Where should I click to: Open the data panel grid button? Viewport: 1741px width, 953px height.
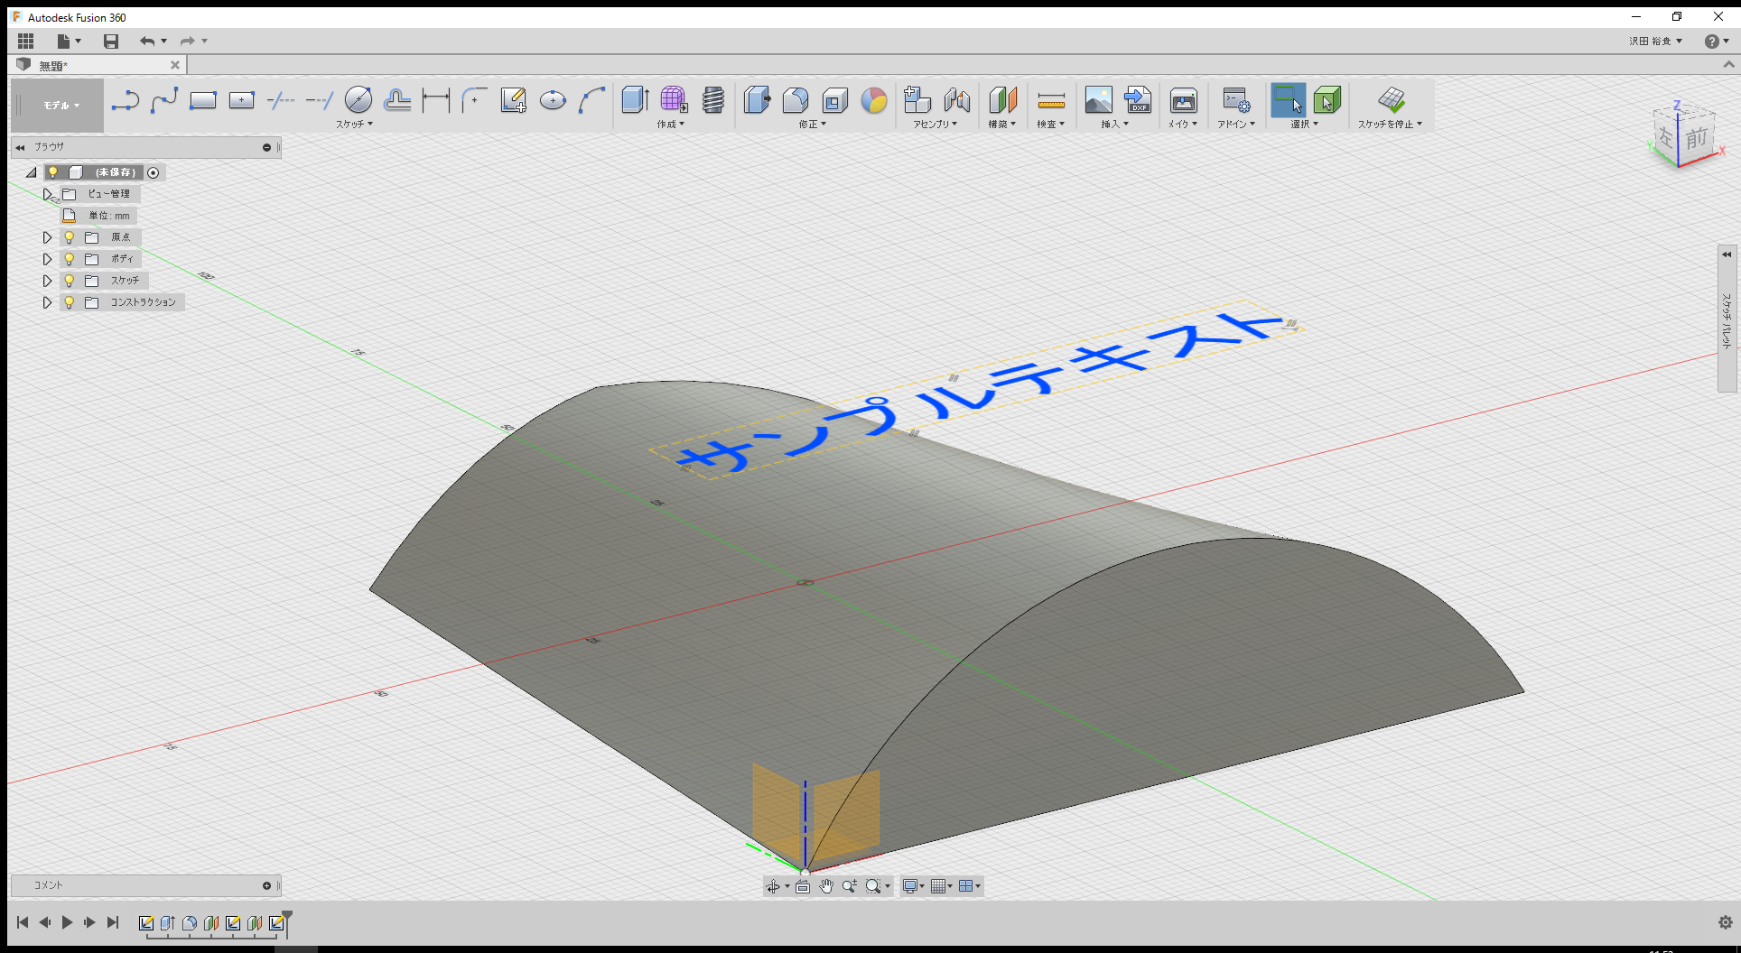click(25, 41)
